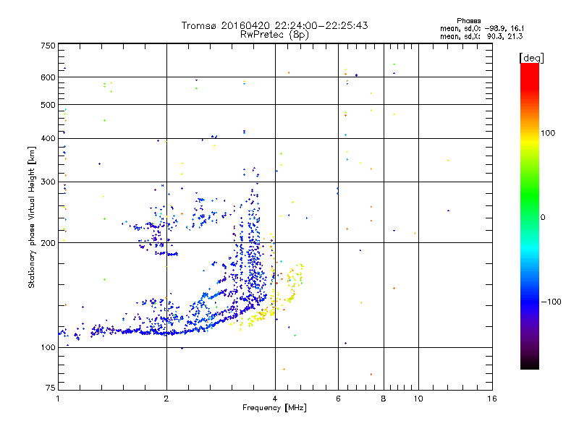Click the x-axis tick label '2'
Viewport: 579px width, 434px height.
click(x=166, y=399)
